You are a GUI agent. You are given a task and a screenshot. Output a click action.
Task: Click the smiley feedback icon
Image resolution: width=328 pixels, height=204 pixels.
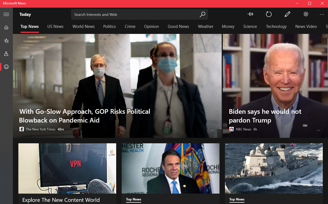[x=6, y=67]
